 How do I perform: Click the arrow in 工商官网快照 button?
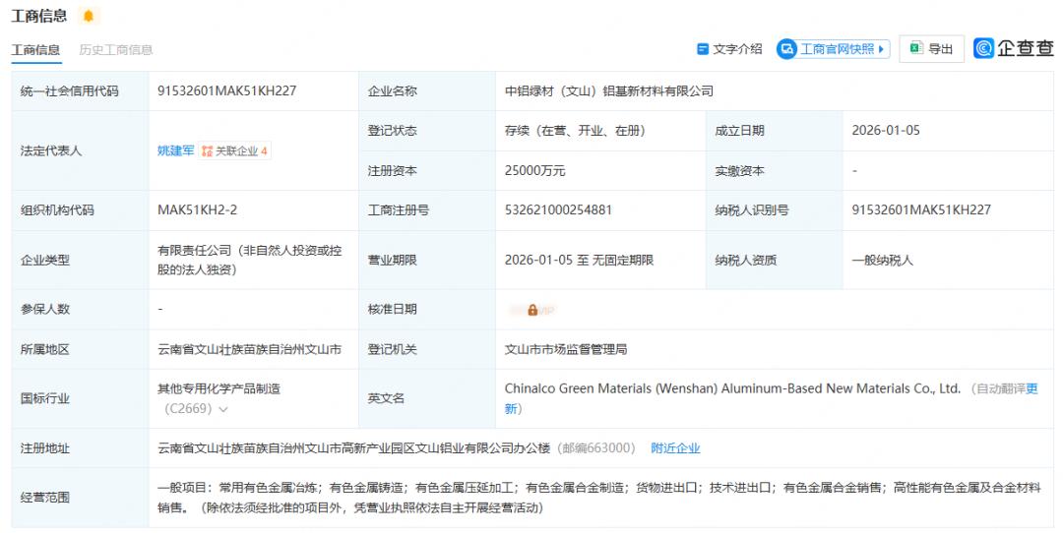(881, 49)
